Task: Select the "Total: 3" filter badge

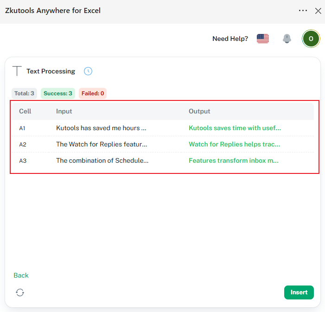Action: pos(24,93)
